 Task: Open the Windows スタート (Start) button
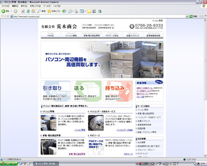pos(9,164)
